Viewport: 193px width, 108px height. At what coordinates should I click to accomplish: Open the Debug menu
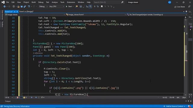click(41, 2)
